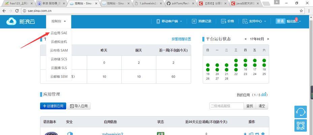Open the QR code widget
Image resolution: width=313 pixels, height=135 pixels.
pyautogui.click(x=301, y=126)
